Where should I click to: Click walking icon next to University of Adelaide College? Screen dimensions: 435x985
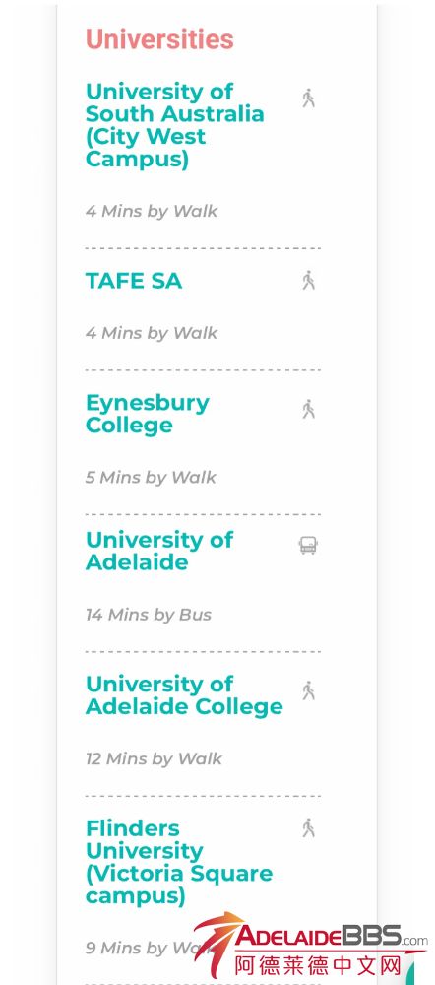pos(308,690)
